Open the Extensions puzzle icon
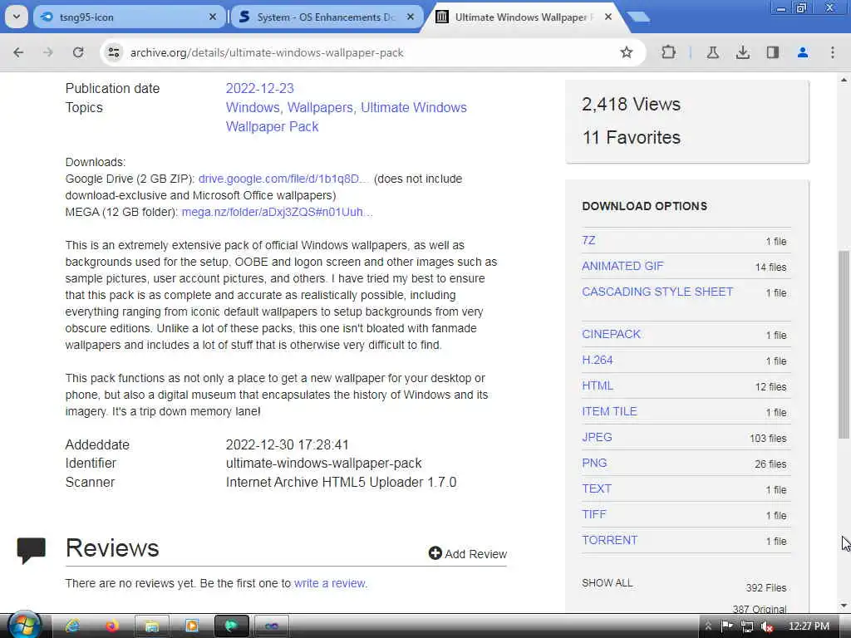The height and width of the screenshot is (638, 851). [669, 52]
